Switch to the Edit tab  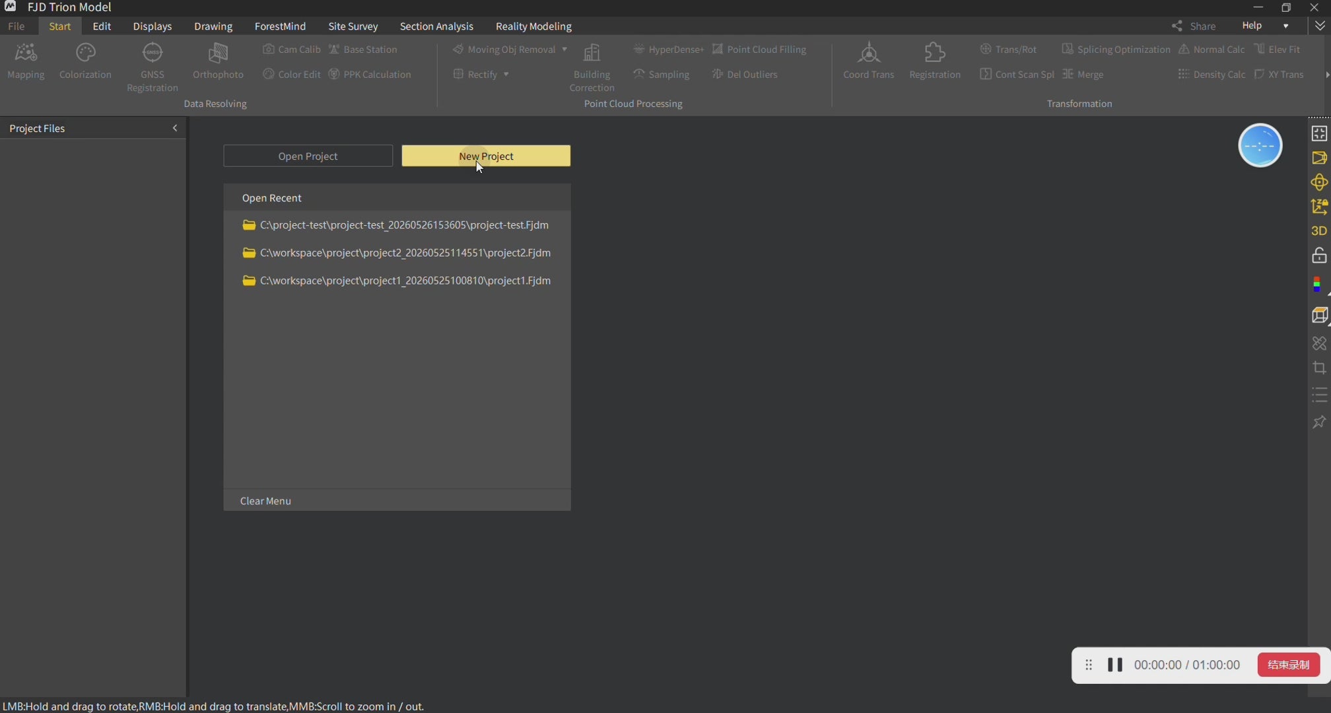point(102,26)
